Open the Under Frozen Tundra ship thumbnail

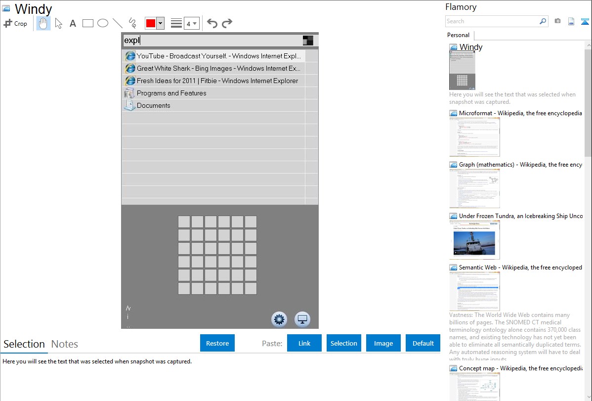474,240
